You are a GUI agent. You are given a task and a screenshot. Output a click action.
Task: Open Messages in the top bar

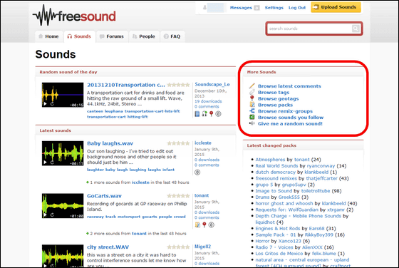tap(241, 8)
